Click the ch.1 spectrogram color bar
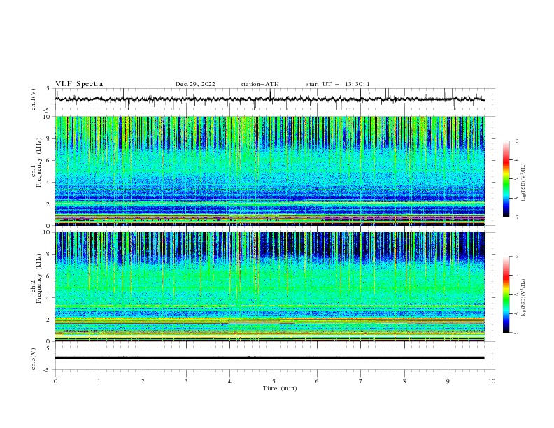 click(506, 179)
